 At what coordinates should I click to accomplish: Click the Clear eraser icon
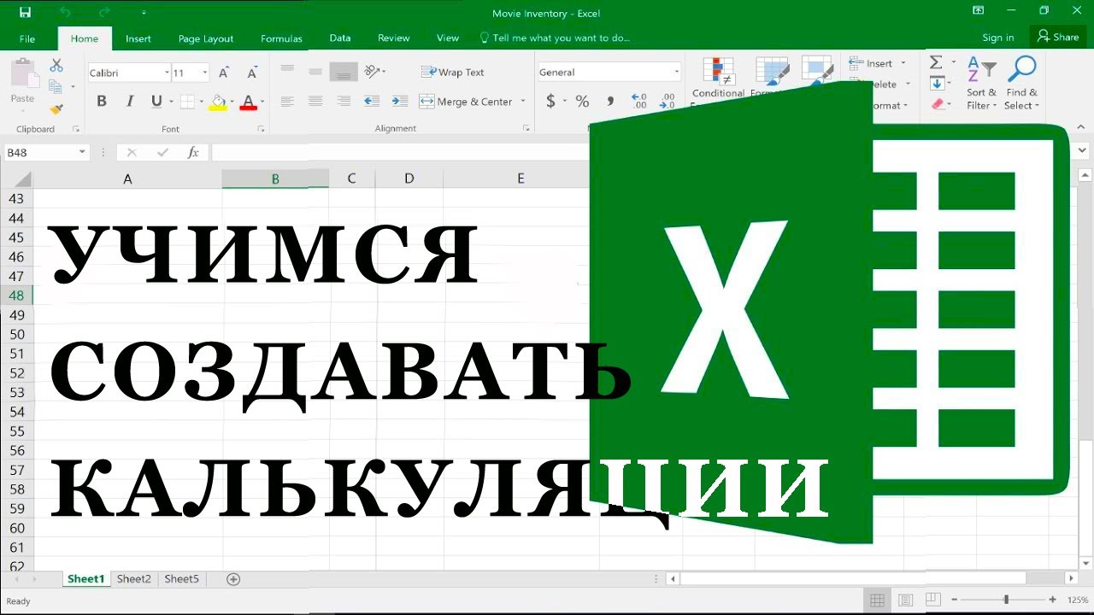click(937, 104)
